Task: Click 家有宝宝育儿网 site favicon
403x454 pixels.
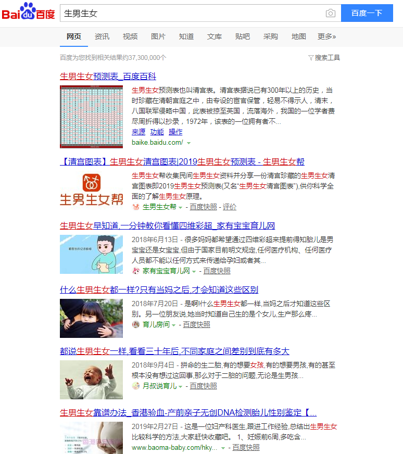Action: pos(135,271)
